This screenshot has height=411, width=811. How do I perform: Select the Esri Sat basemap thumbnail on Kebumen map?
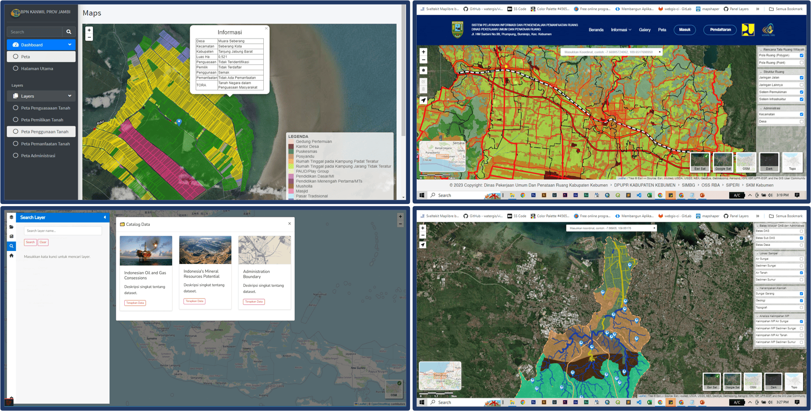click(x=700, y=162)
